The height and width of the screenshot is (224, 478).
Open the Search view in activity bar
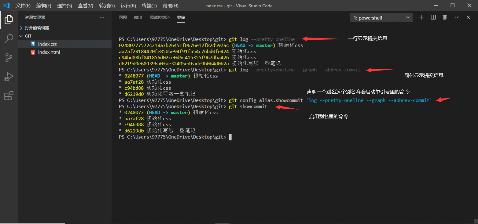tap(9, 38)
